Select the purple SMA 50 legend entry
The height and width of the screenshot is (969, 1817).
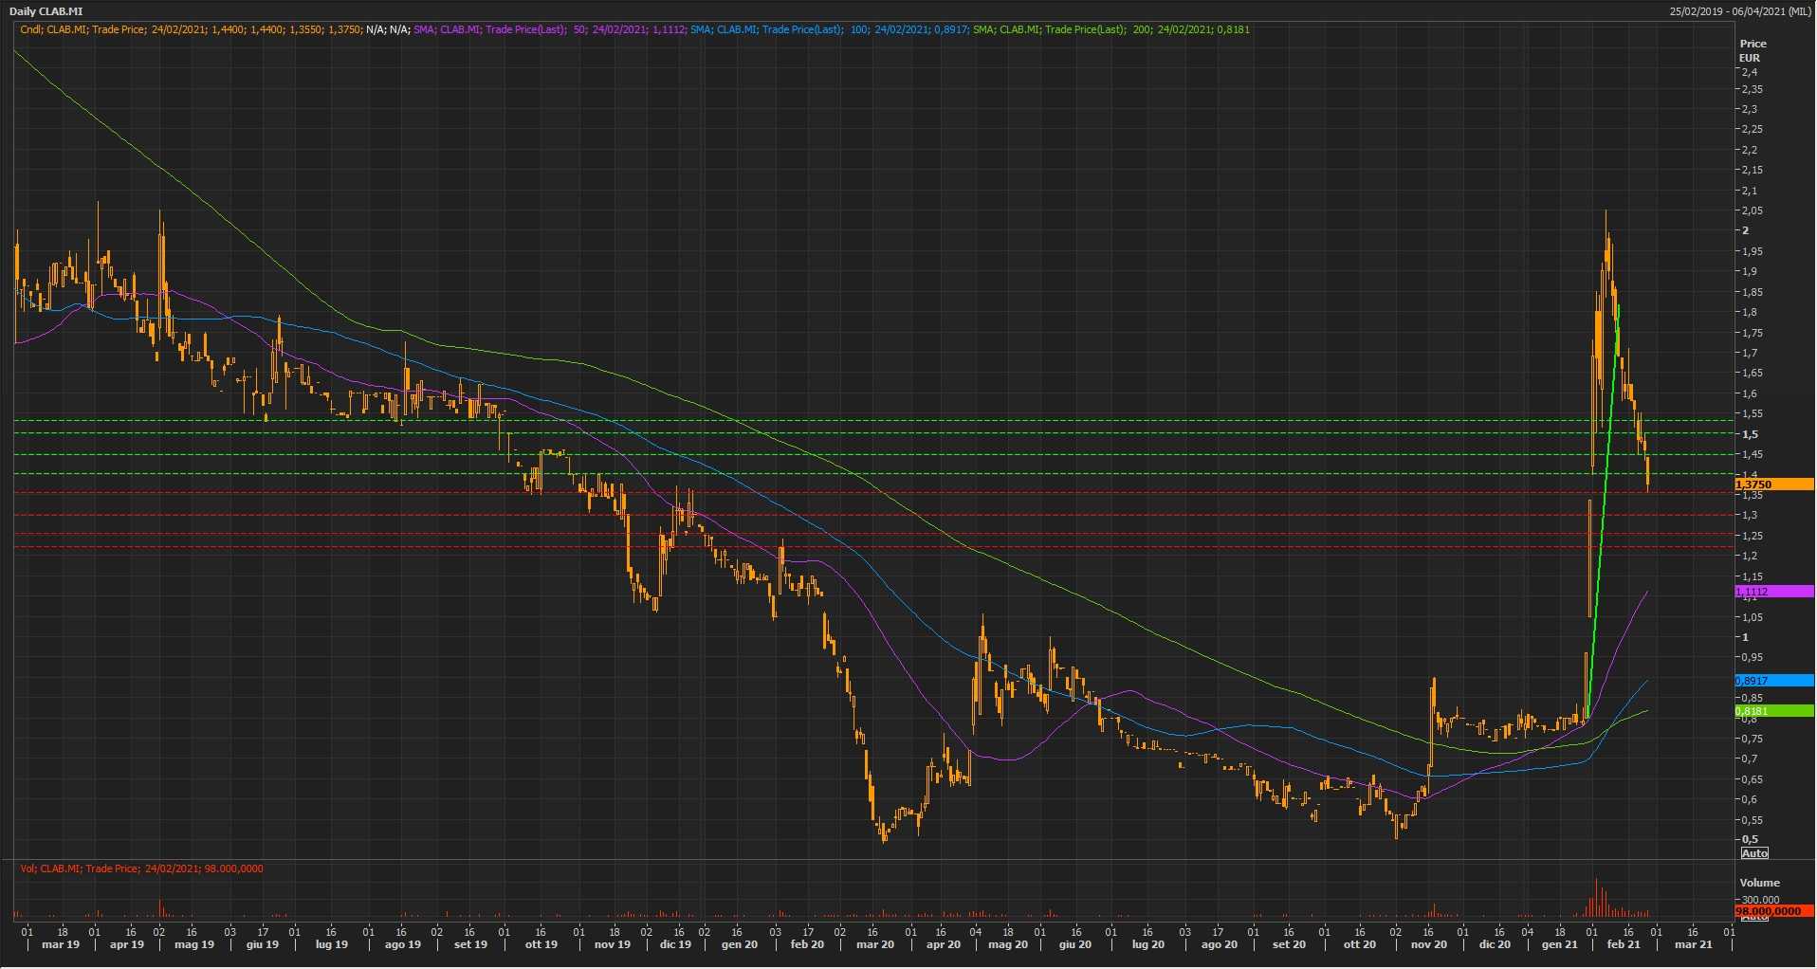[x=550, y=29]
